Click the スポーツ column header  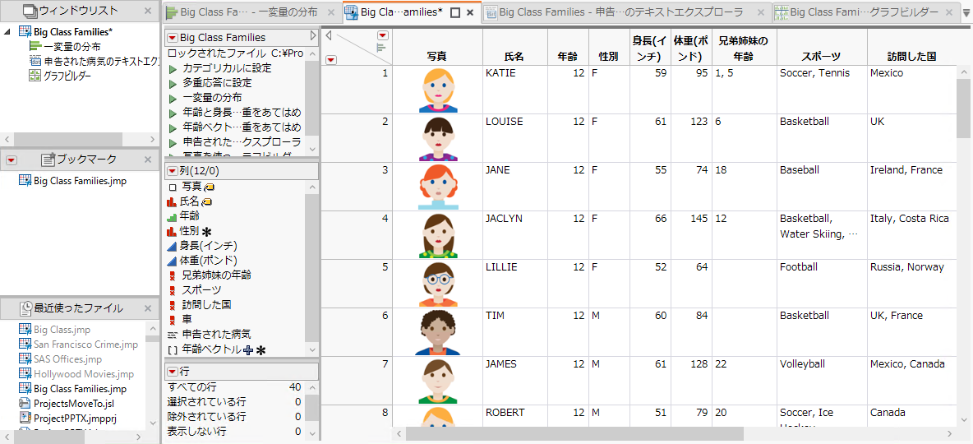[820, 56]
